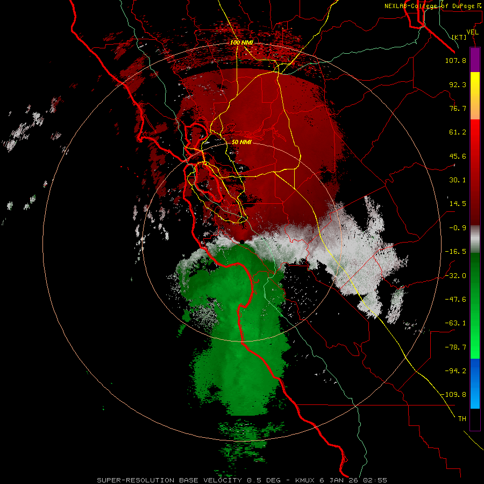Click the black radar site dot at center
The image size is (484, 484).
(242, 242)
